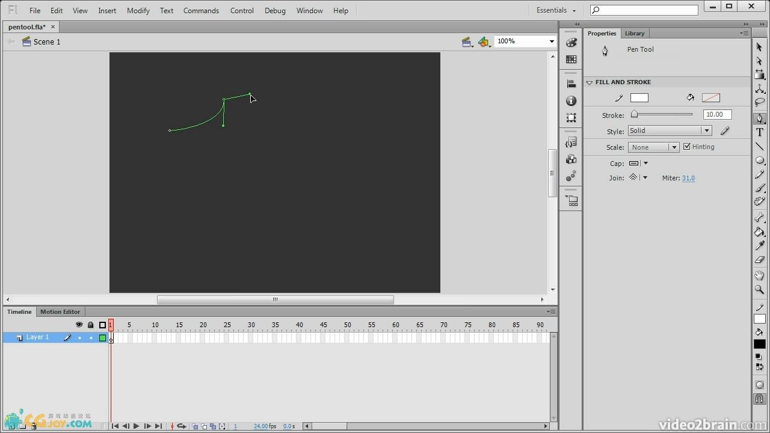770x433 pixels.
Task: Open the Components panel icon
Action: (571, 159)
